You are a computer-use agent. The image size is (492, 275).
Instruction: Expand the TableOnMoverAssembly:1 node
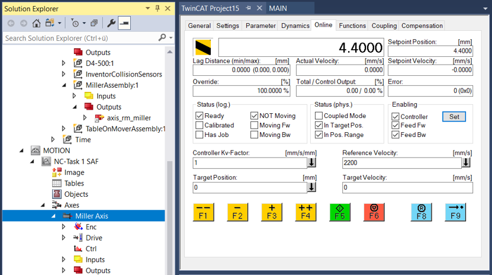click(x=63, y=129)
